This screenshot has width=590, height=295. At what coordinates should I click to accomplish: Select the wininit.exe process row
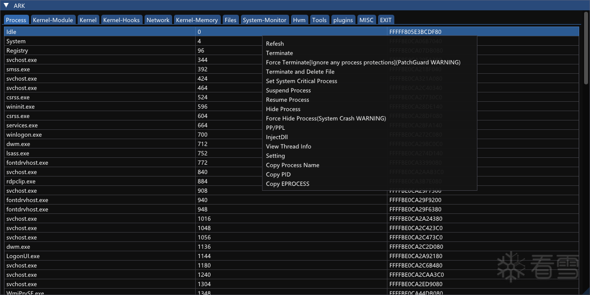292,107
